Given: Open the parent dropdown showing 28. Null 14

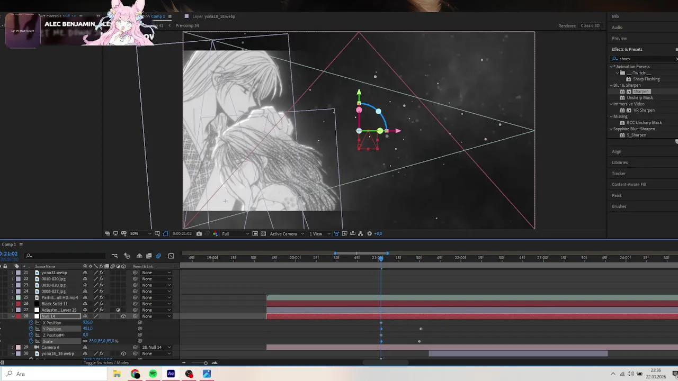Looking at the screenshot, I should (x=155, y=348).
